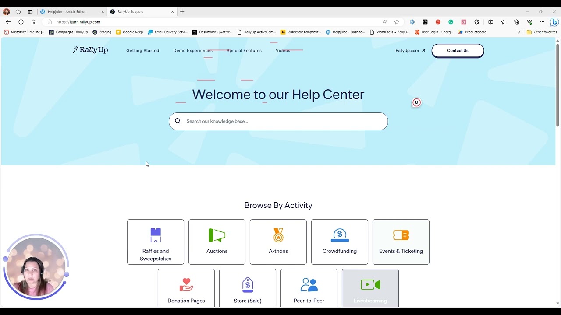Open the Google Keep bookmark
This screenshot has width=561, height=315.
pyautogui.click(x=130, y=32)
